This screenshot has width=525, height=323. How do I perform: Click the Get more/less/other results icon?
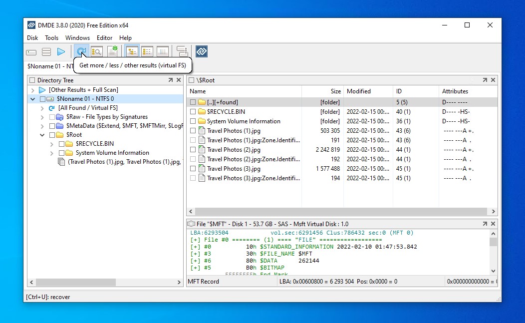(81, 51)
